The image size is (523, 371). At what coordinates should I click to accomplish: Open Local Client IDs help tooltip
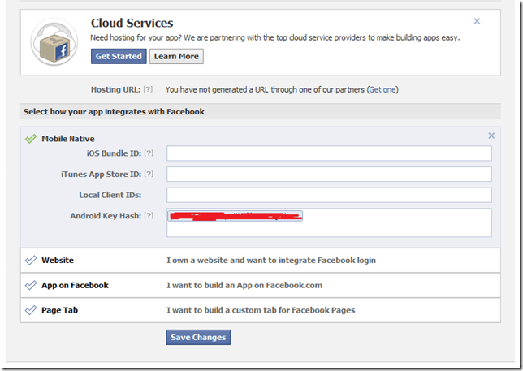[x=149, y=195]
